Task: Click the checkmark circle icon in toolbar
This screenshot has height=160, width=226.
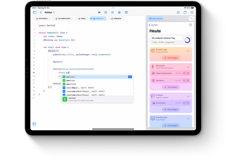Action: coord(178,12)
